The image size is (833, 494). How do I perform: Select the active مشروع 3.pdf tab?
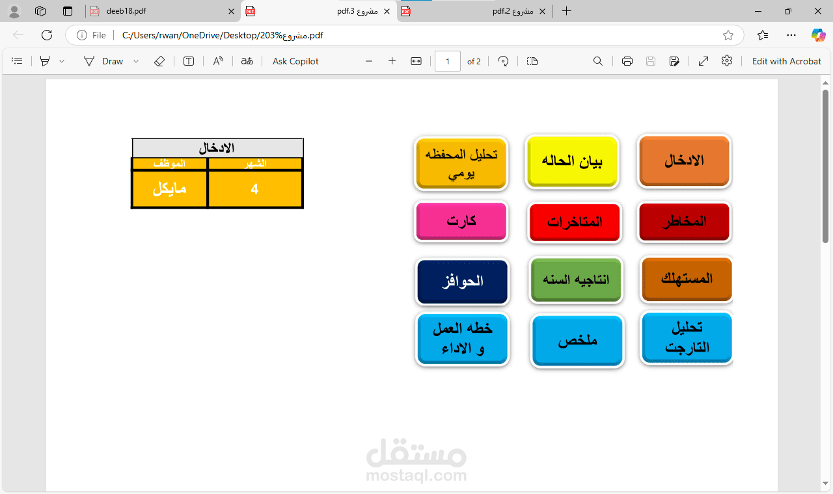[319, 11]
